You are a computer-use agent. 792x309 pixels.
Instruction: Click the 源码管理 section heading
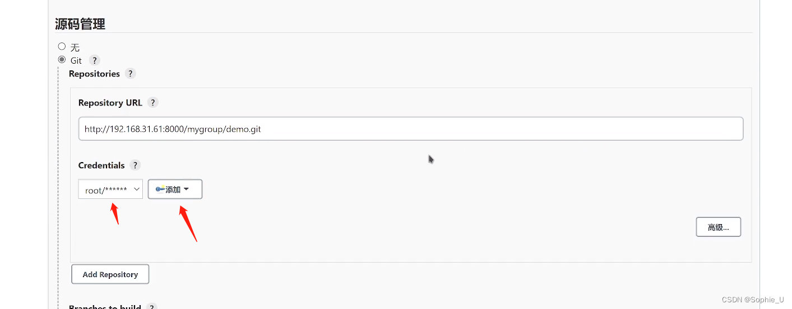80,24
